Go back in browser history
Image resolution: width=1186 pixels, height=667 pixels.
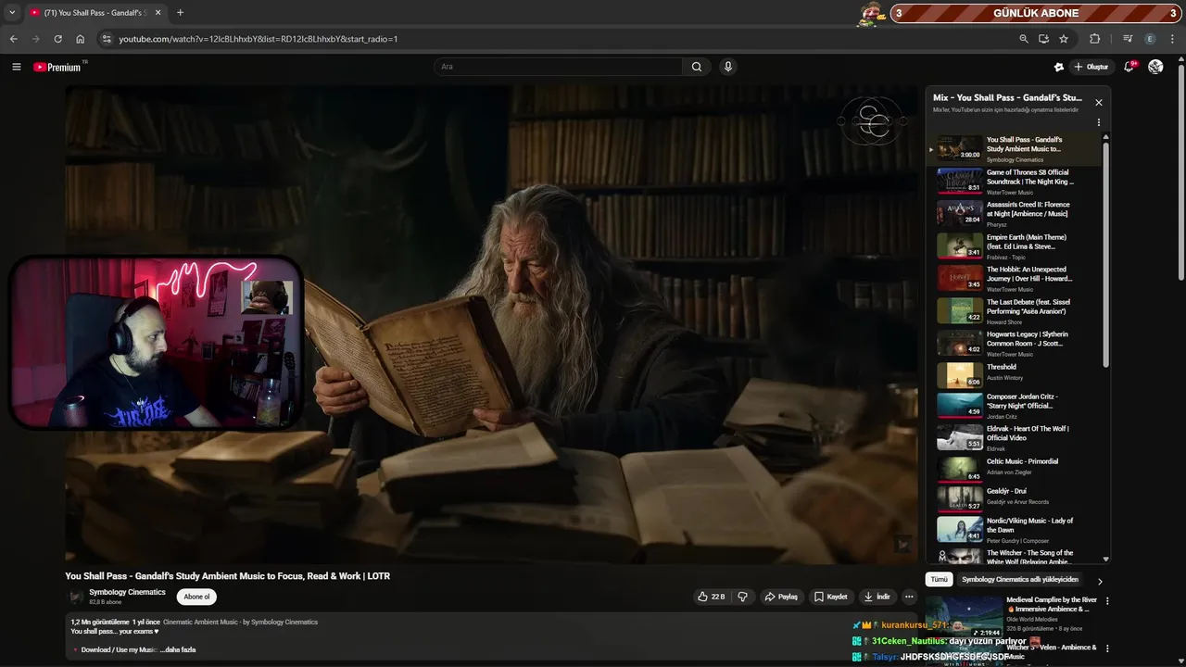(x=13, y=39)
